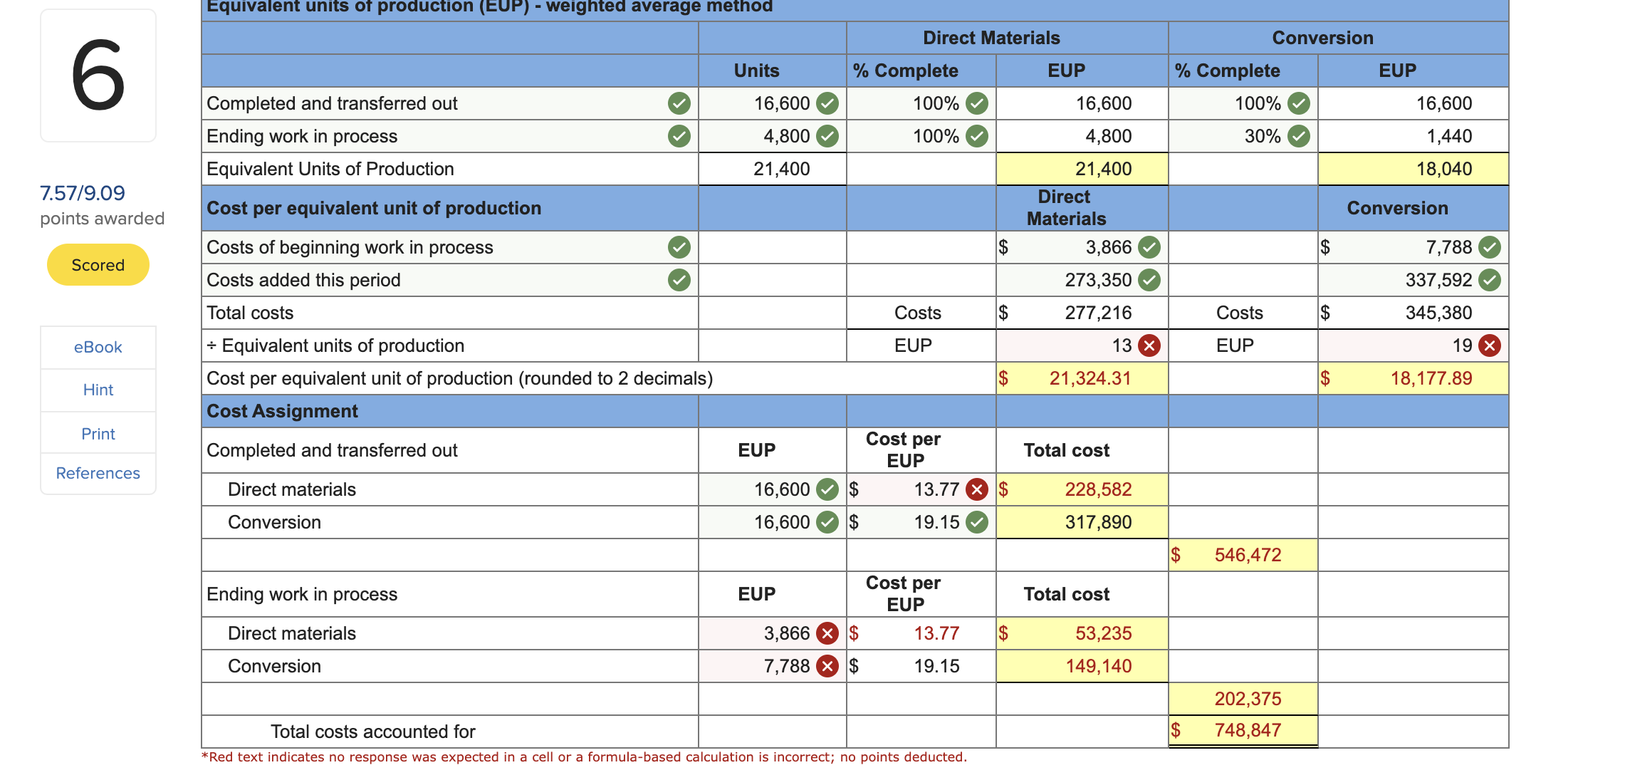Open the Hint for this question
Viewport: 1625px width, 775px height.
click(x=98, y=390)
